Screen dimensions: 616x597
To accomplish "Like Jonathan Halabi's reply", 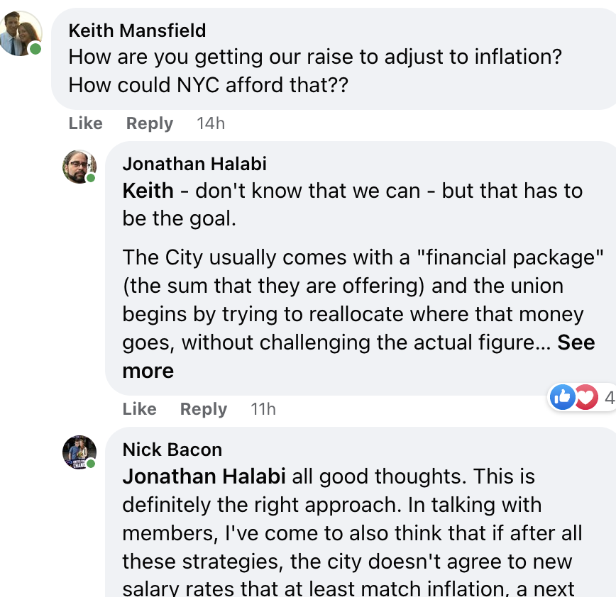I will click(x=140, y=409).
